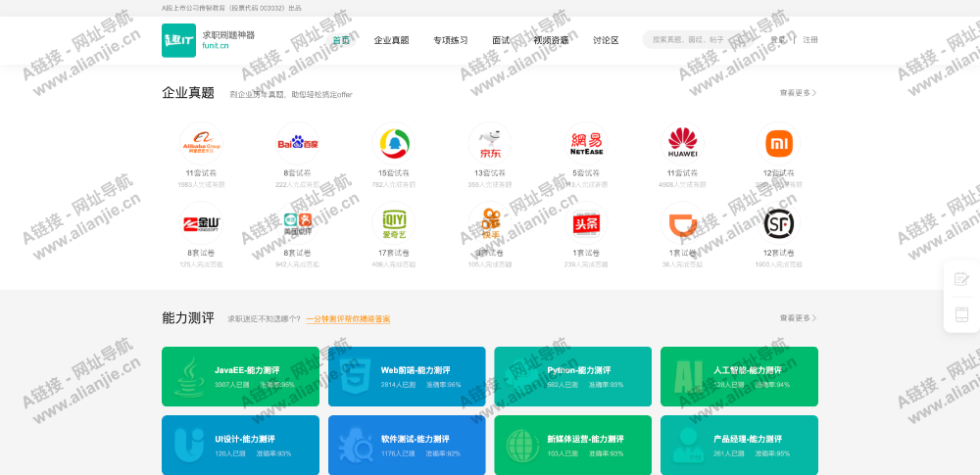
Task: Select the 首页 nav tab
Action: click(341, 40)
